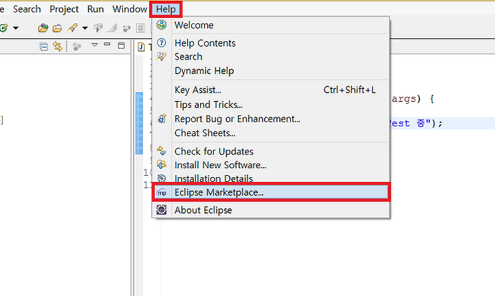Click the grayed-out pencil annotation toolbar icon
Screen dimensions: 495x296
point(112,28)
